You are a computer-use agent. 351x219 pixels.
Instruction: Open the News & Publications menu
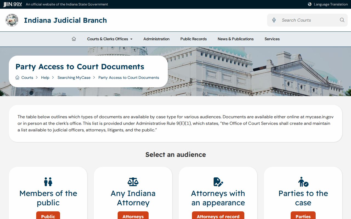coord(236,39)
